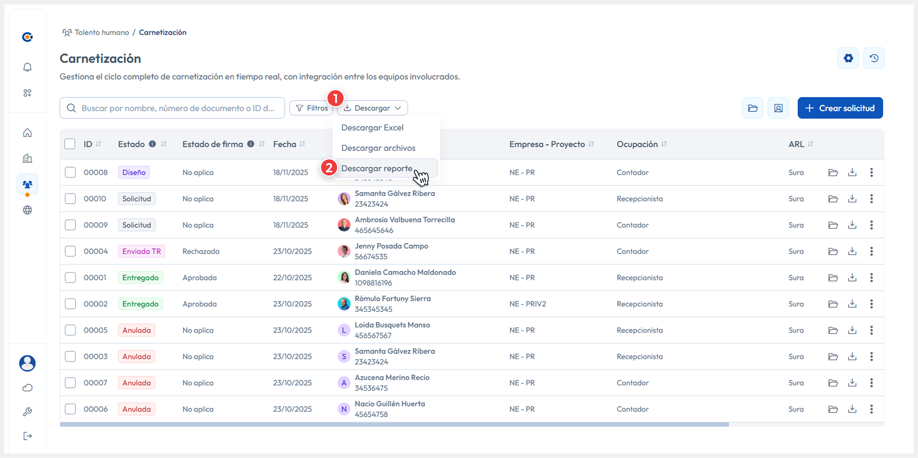Viewport: 918px width, 458px height.
Task: Open the ID card icon near Crear solicitud
Action: (x=778, y=108)
